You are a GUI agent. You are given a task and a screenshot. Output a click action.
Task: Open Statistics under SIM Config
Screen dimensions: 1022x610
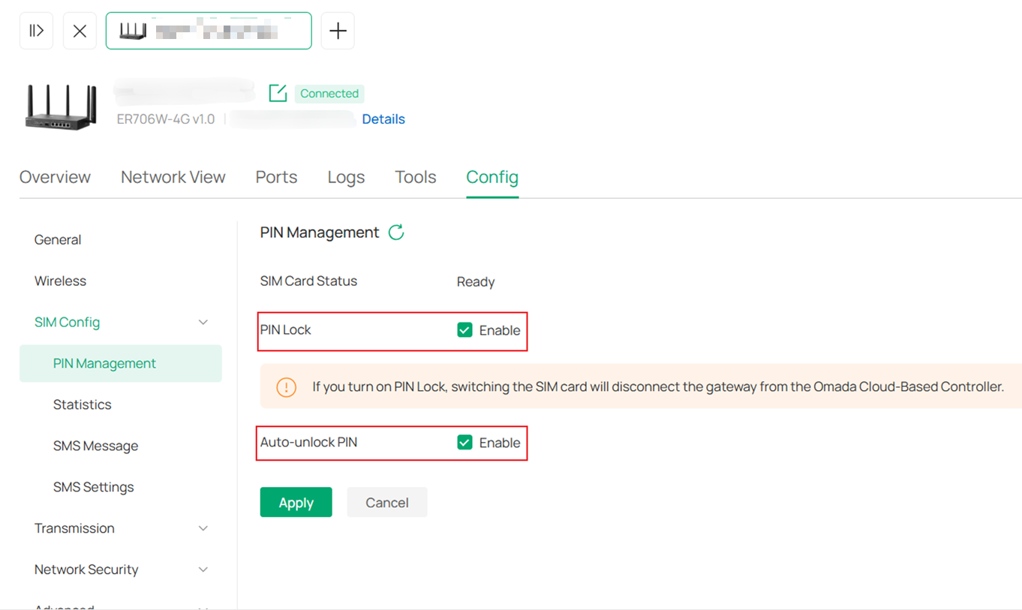82,405
